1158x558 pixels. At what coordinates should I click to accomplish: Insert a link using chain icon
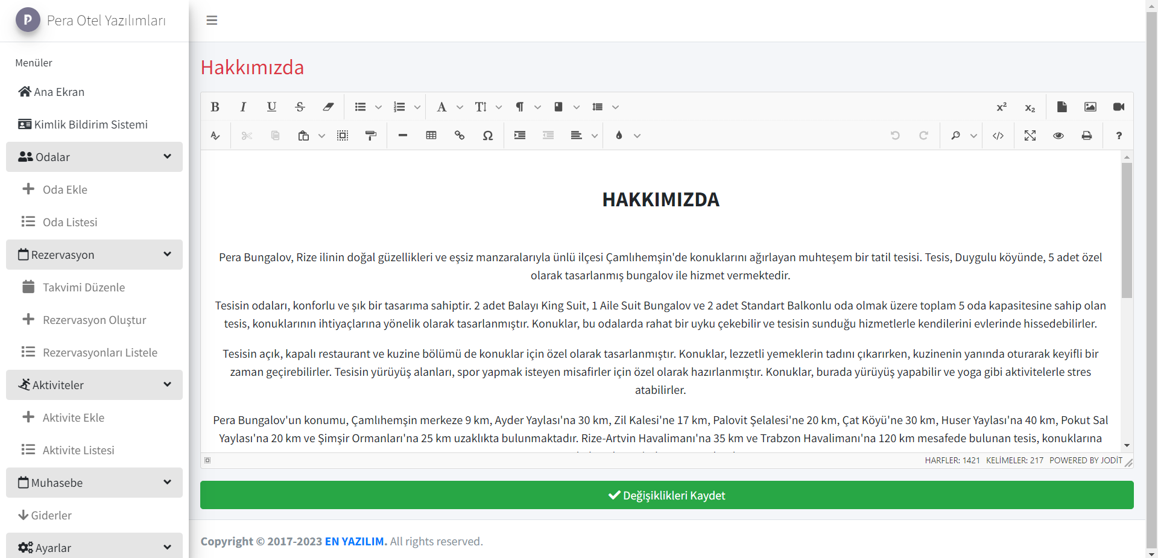click(x=460, y=136)
